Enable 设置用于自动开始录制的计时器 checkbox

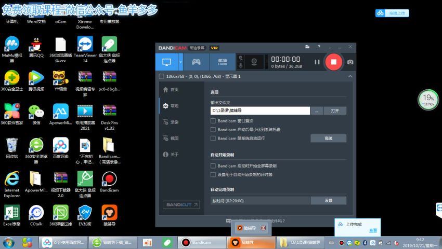213,175
